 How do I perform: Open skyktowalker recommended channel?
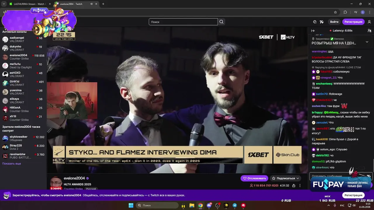(x=23, y=138)
